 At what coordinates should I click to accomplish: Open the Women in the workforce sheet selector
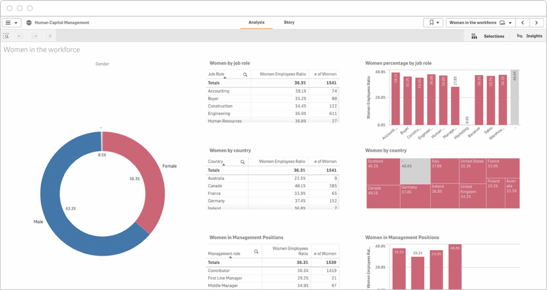coord(480,22)
